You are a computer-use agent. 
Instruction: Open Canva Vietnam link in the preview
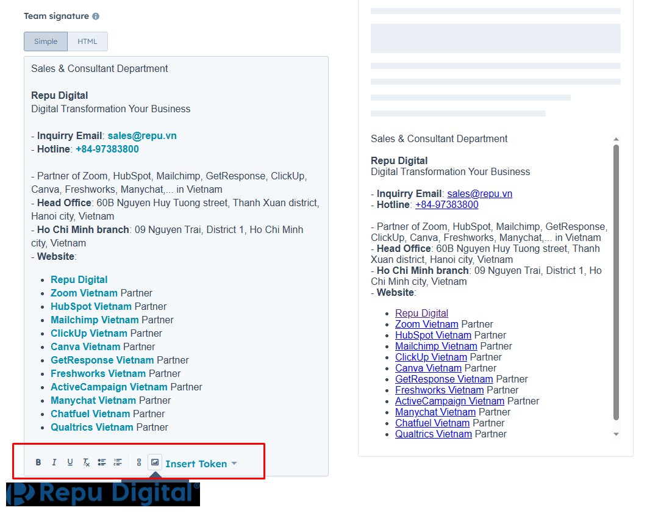(428, 368)
